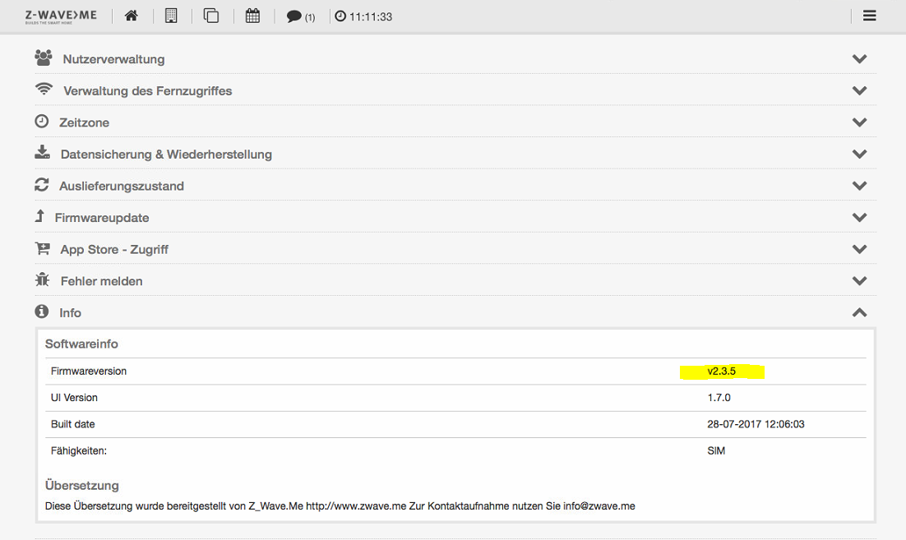
Task: Open the rooms building icon
Action: [x=171, y=16]
